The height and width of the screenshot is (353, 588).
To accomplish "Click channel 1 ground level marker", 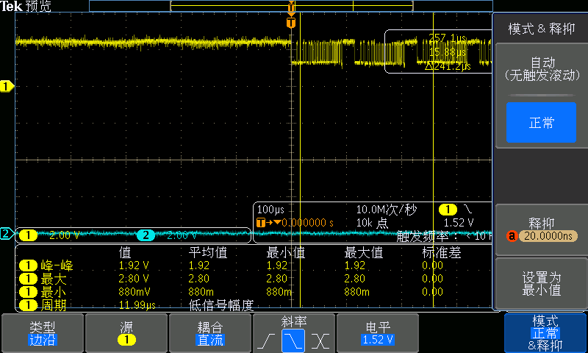I will 7,87.
